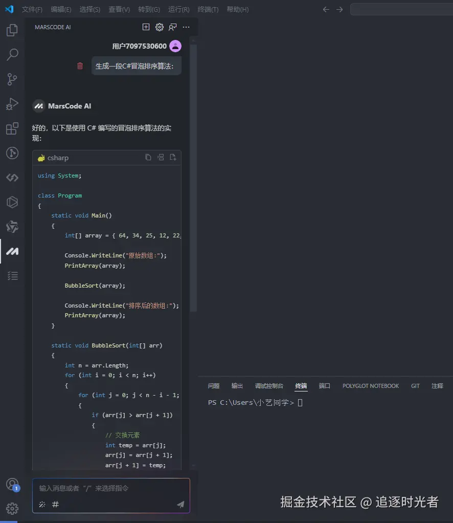Click the sparkle command icon in chat input

(x=42, y=505)
